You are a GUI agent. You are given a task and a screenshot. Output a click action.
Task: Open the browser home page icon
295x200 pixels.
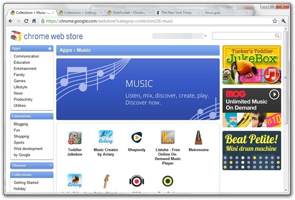34,21
